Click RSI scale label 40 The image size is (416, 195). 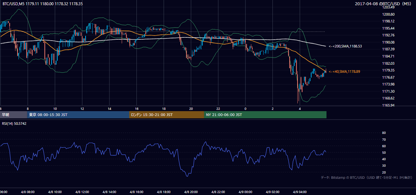384,159
